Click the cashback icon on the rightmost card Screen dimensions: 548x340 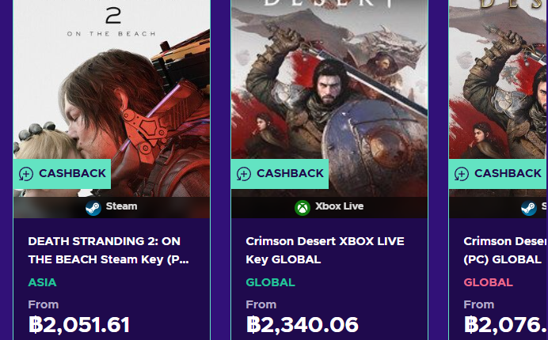[462, 174]
